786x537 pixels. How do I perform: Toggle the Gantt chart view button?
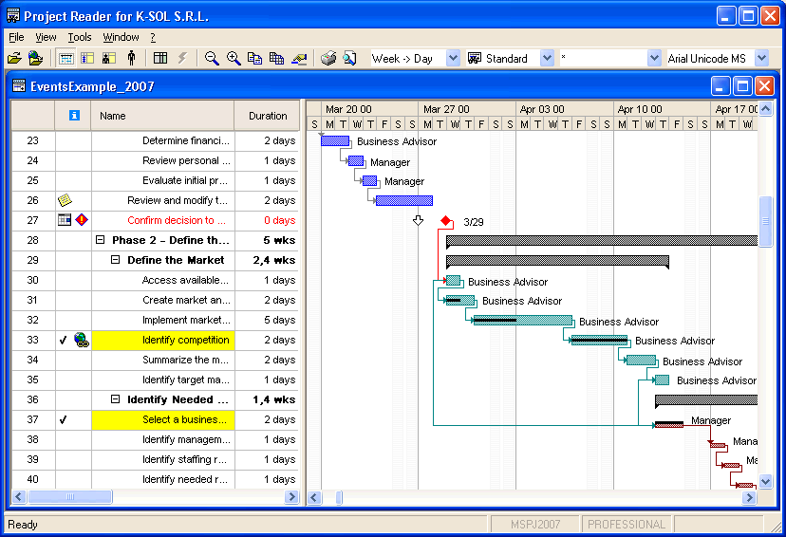(66, 59)
